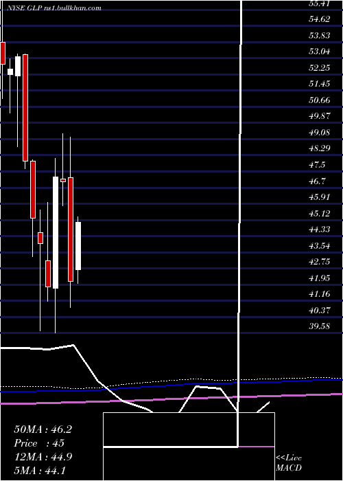Click the 51.45 price axis label
Image resolution: width=343 pixels, height=481 pixels.
coord(320,83)
